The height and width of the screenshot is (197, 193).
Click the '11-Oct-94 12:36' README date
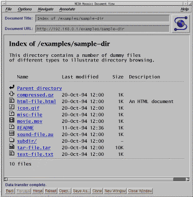83,128
